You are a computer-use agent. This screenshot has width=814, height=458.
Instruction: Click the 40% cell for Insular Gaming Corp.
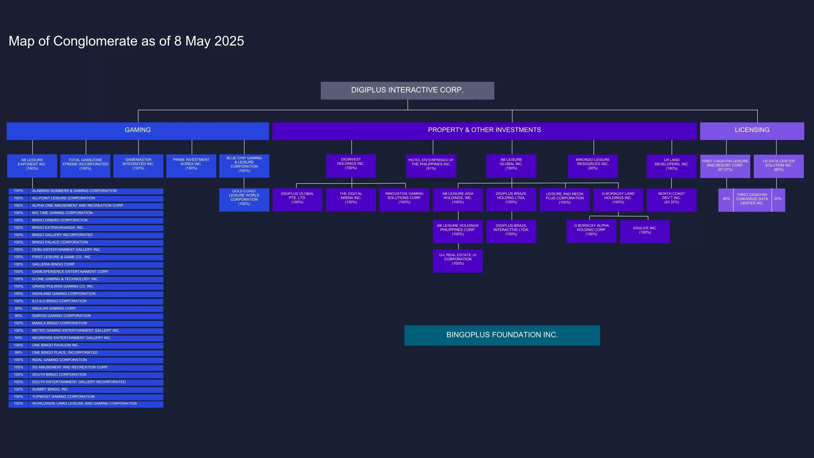coord(18,309)
